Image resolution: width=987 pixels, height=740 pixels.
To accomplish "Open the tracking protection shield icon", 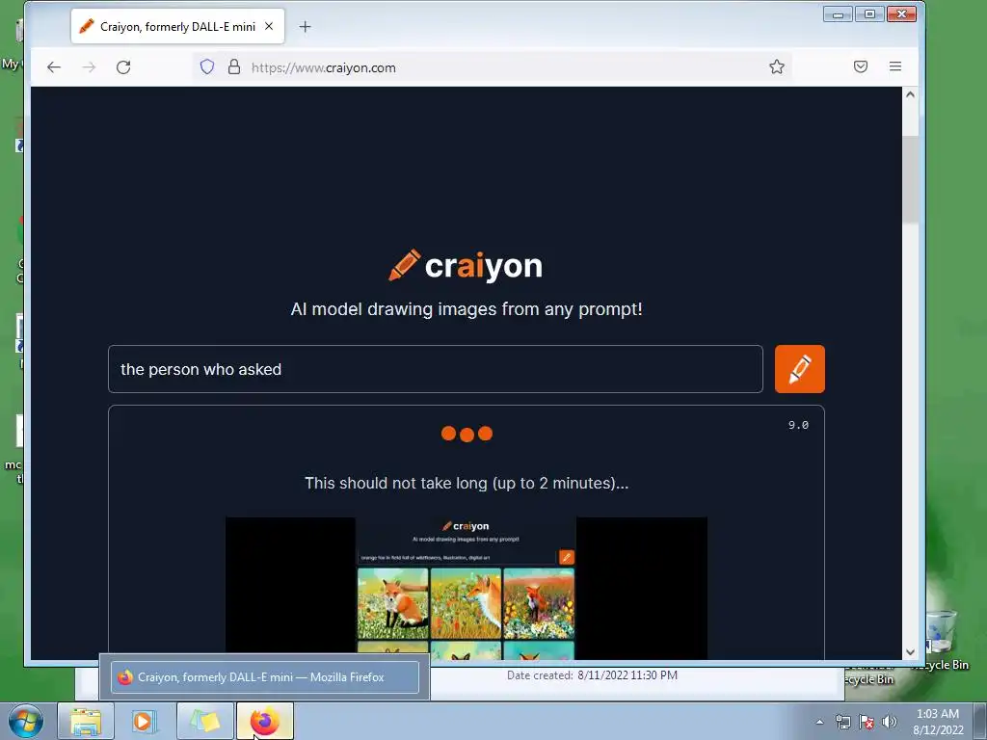I will [207, 66].
